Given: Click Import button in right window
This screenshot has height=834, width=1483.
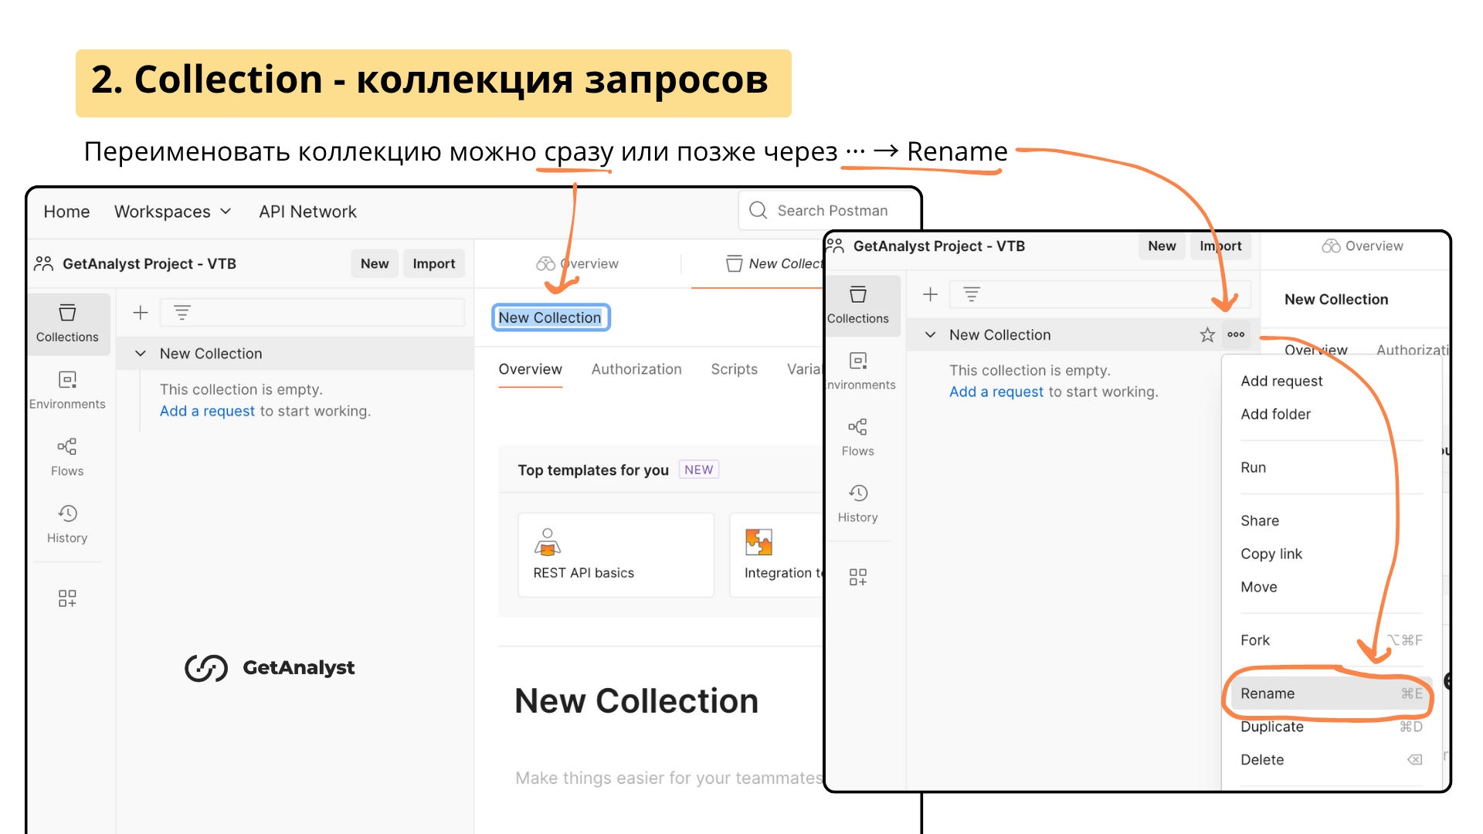Looking at the screenshot, I should [x=1220, y=246].
